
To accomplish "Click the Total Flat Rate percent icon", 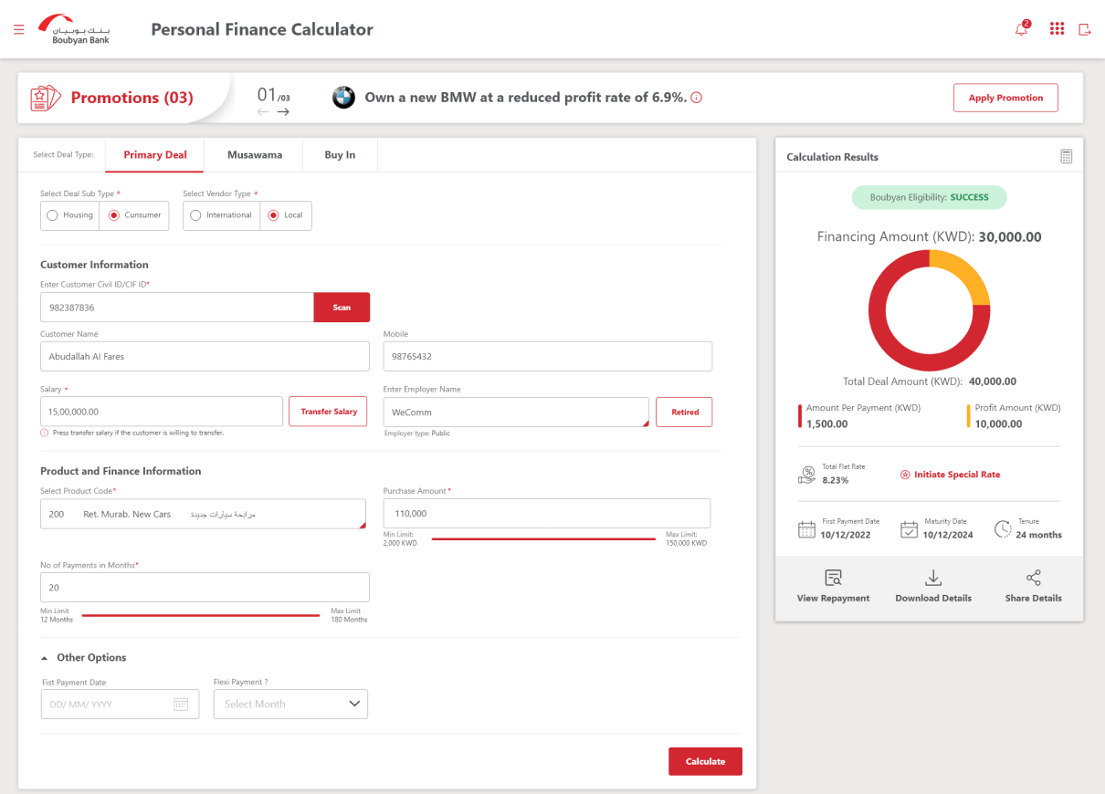I will click(x=807, y=475).
